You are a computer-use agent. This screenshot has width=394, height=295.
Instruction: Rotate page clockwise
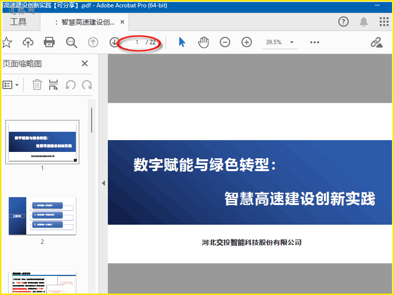[x=87, y=85]
